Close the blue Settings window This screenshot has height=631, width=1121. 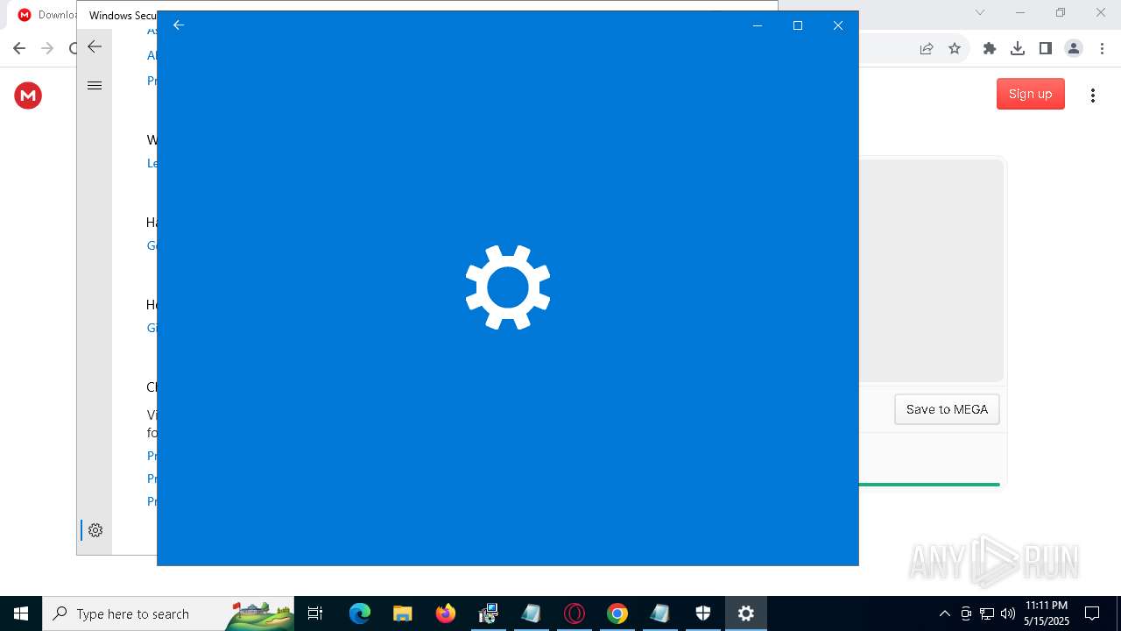[838, 25]
